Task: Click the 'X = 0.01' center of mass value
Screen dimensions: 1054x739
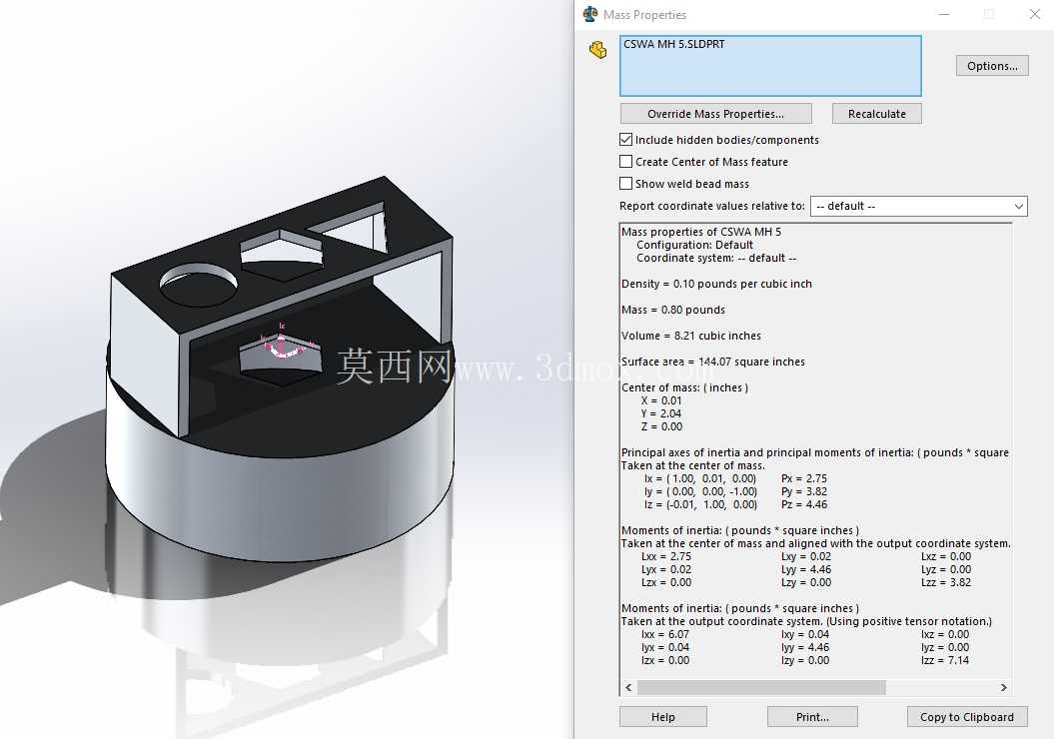Action: pyautogui.click(x=660, y=400)
